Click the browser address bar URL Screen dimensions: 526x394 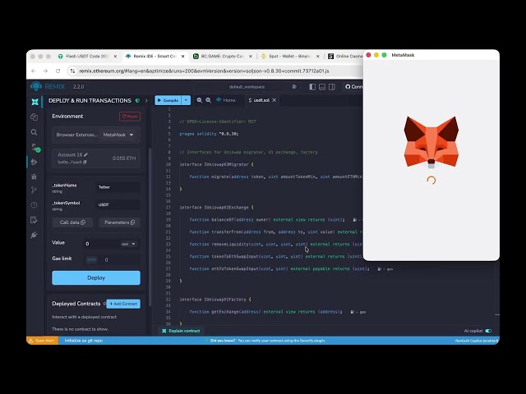click(x=204, y=71)
